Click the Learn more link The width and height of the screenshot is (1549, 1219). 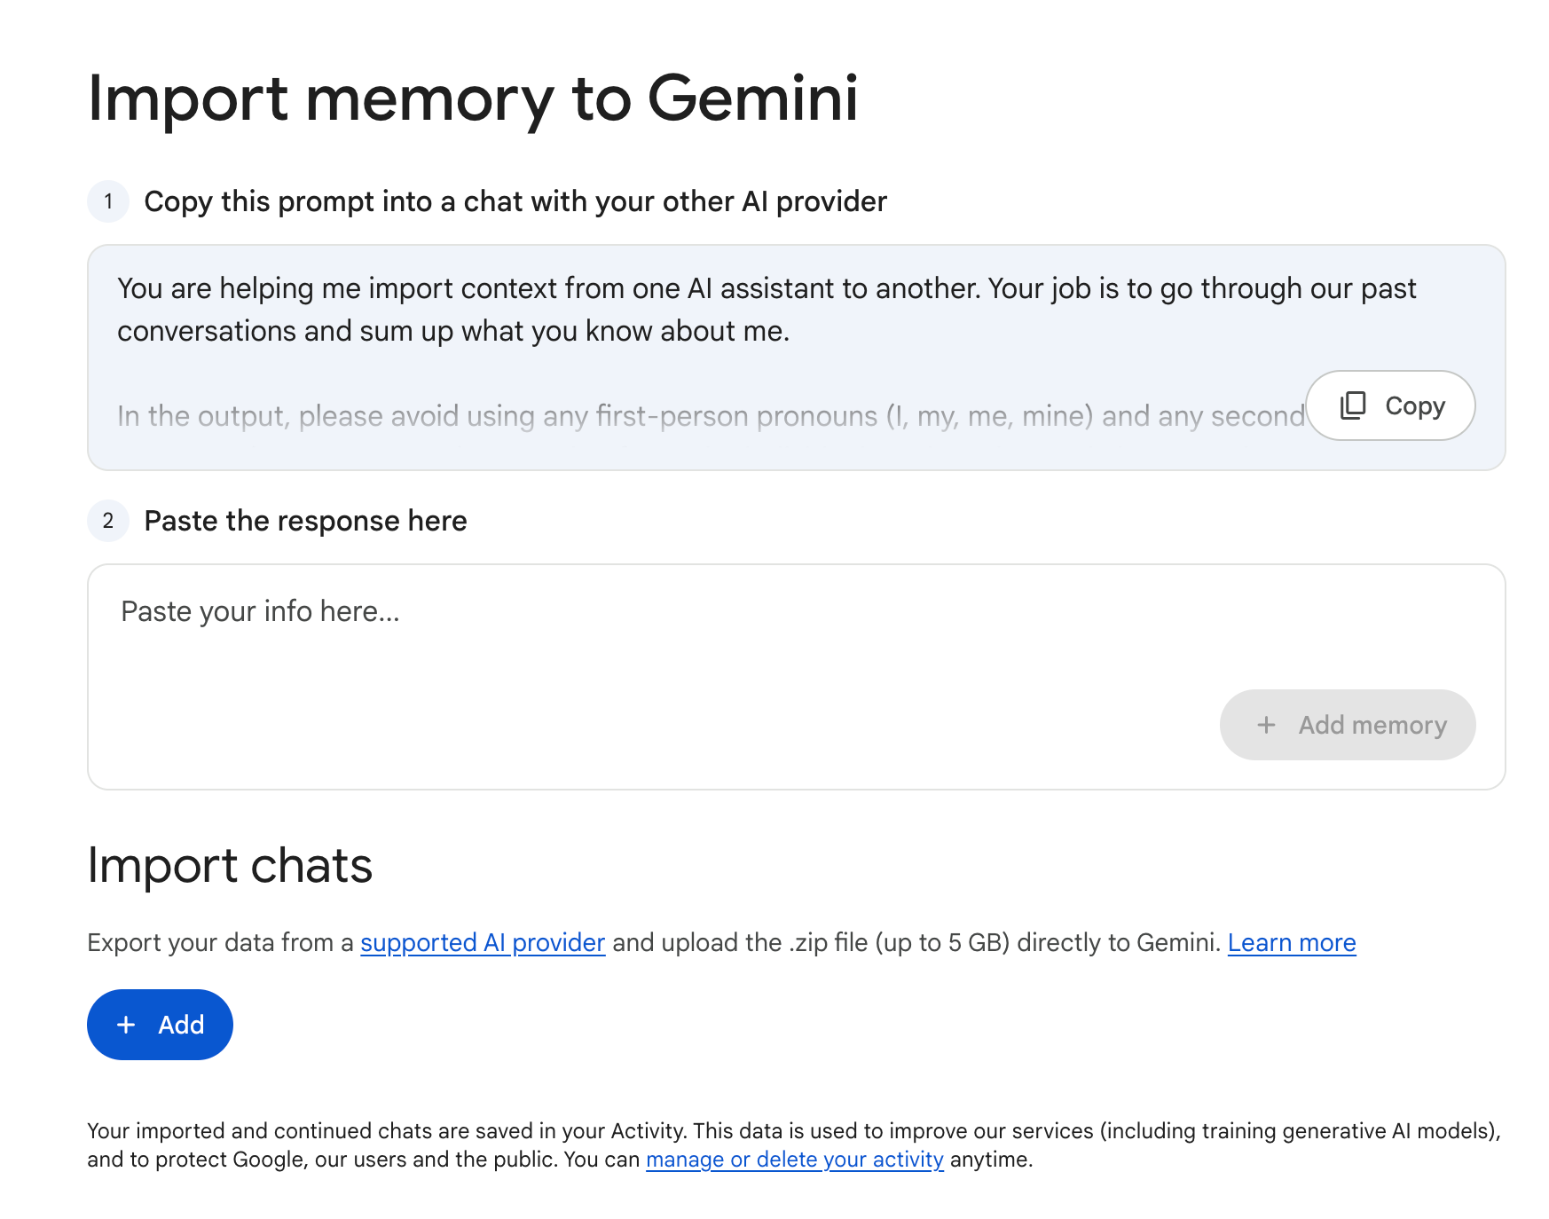pos(1291,943)
